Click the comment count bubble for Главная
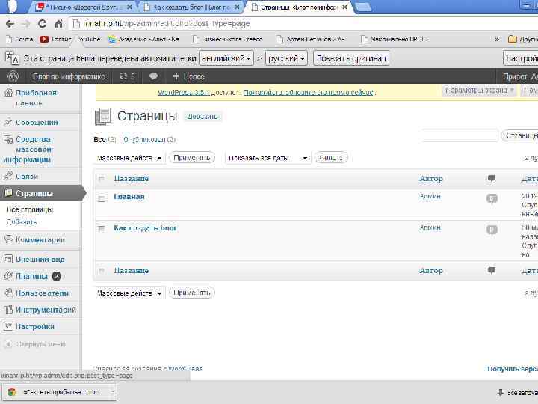This screenshot has width=538, height=404. 492,198
